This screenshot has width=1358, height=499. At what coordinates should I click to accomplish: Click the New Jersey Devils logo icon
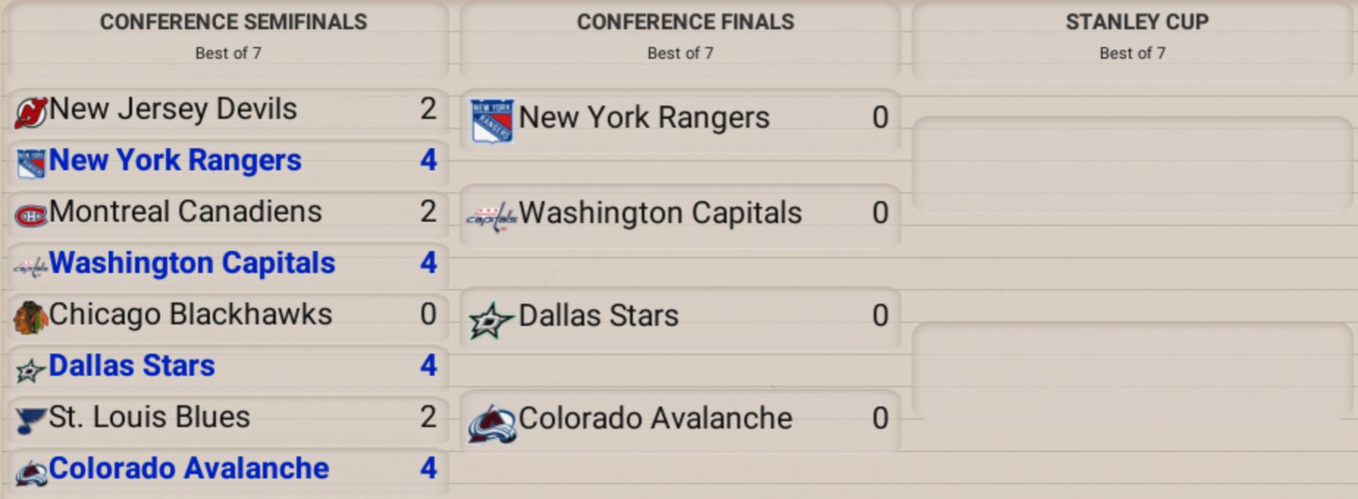[x=31, y=112]
